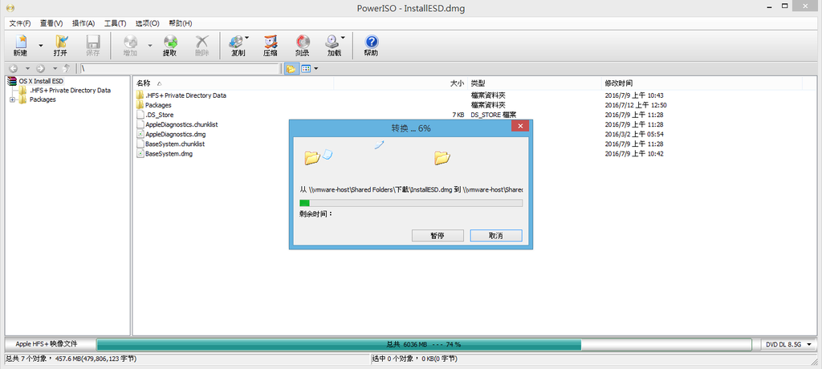The width and height of the screenshot is (822, 369).
Task: Click the destination folder icon in dialog
Action: [442, 157]
